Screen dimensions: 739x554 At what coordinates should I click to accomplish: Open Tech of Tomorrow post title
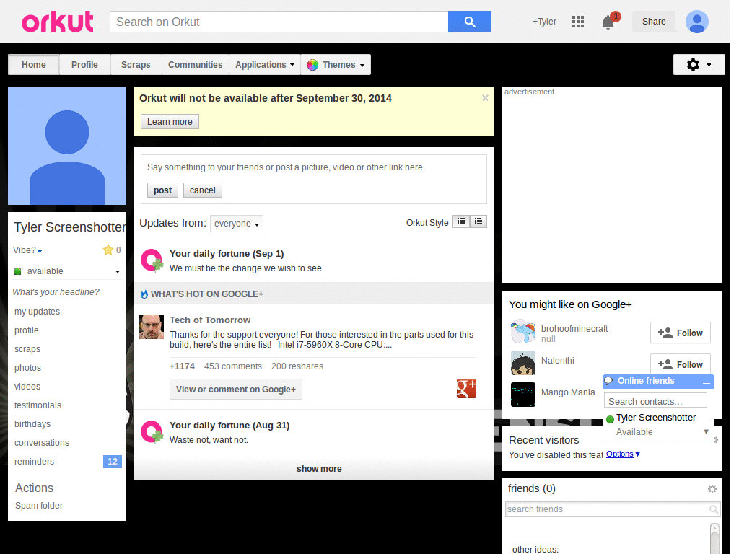(210, 320)
